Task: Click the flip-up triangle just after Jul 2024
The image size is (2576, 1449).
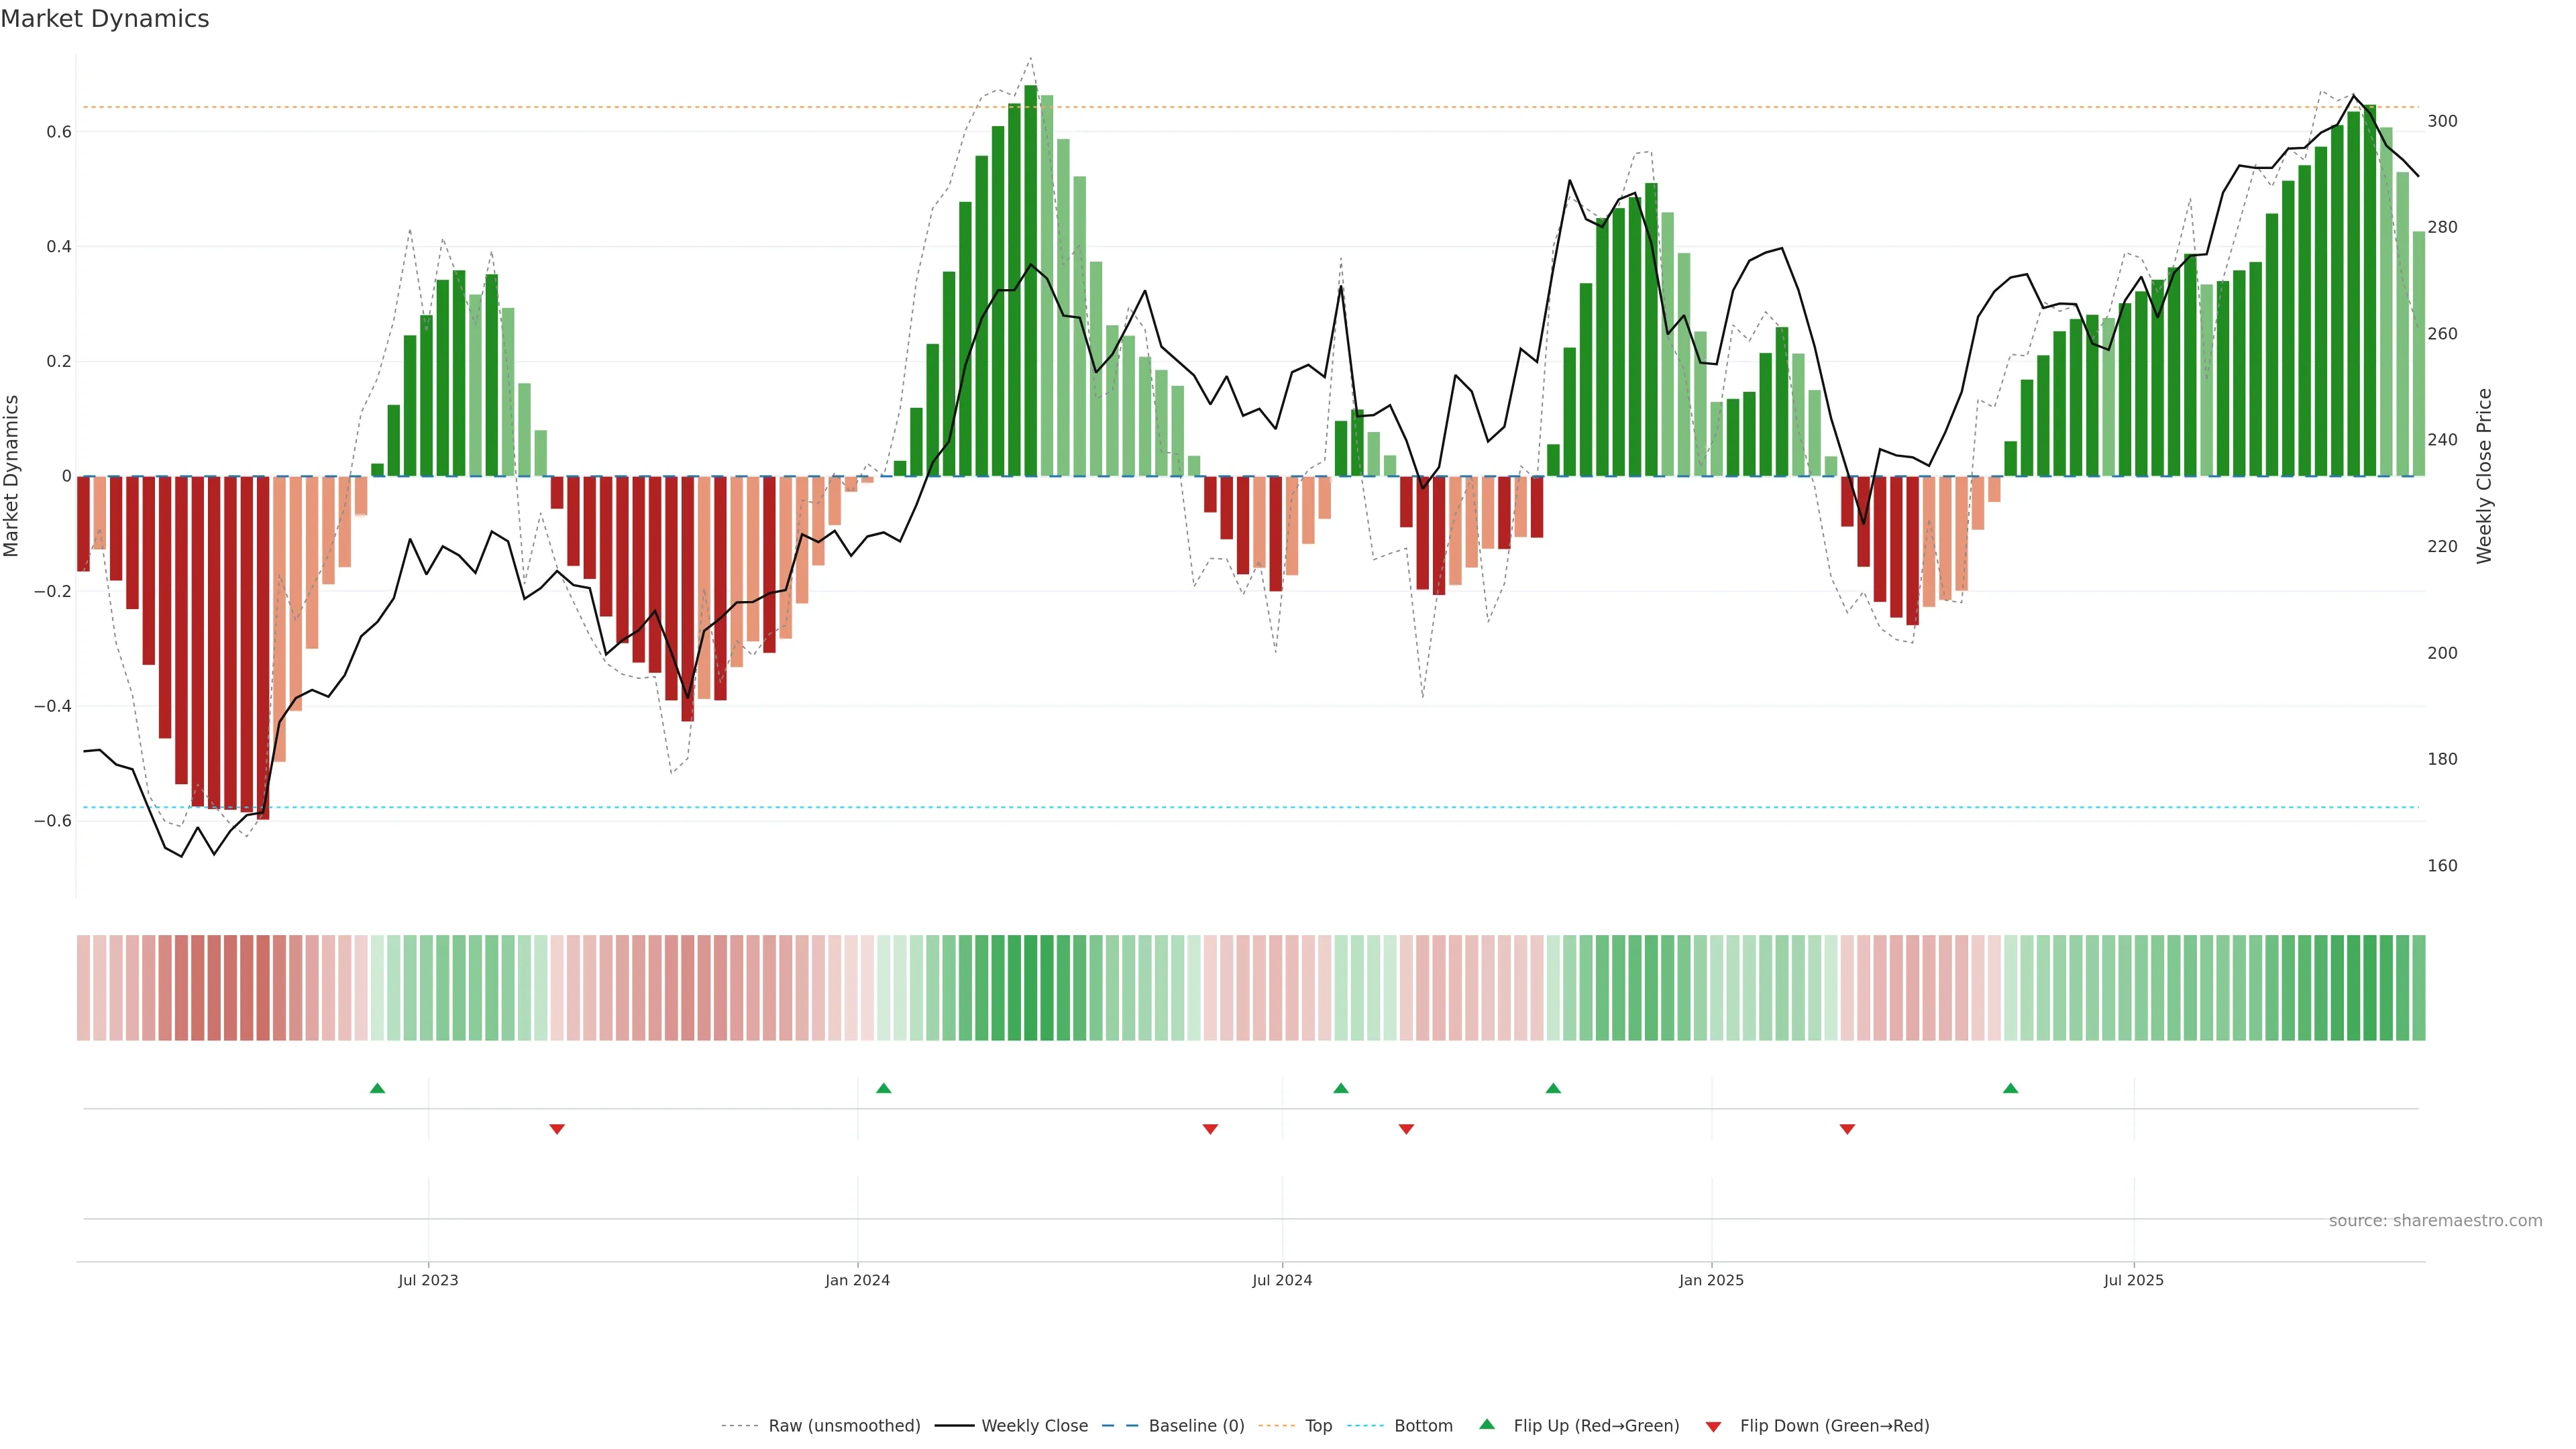Action: (1341, 1088)
